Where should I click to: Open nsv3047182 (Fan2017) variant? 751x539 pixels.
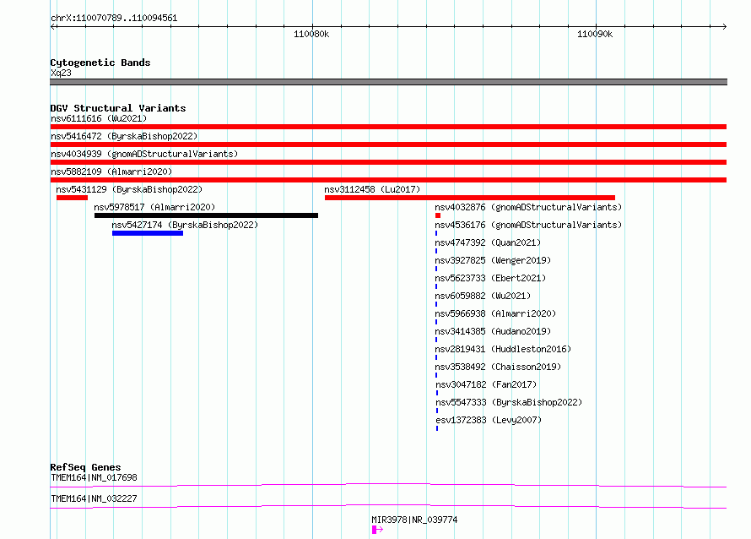486,384
